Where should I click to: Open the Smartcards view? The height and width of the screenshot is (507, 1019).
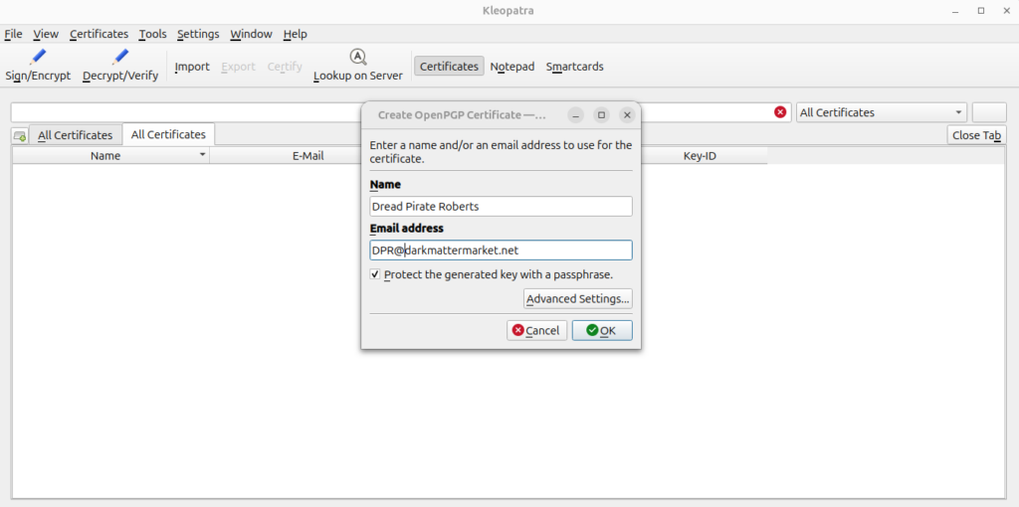click(x=574, y=67)
